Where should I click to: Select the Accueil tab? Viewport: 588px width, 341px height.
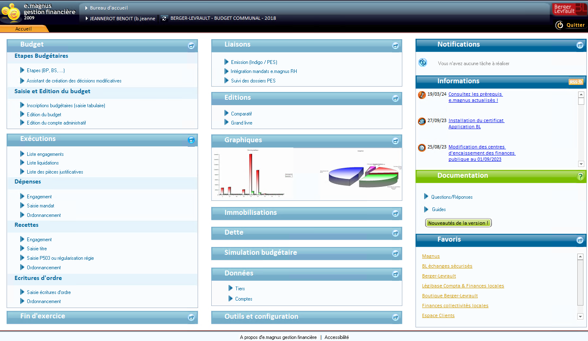[x=24, y=29]
